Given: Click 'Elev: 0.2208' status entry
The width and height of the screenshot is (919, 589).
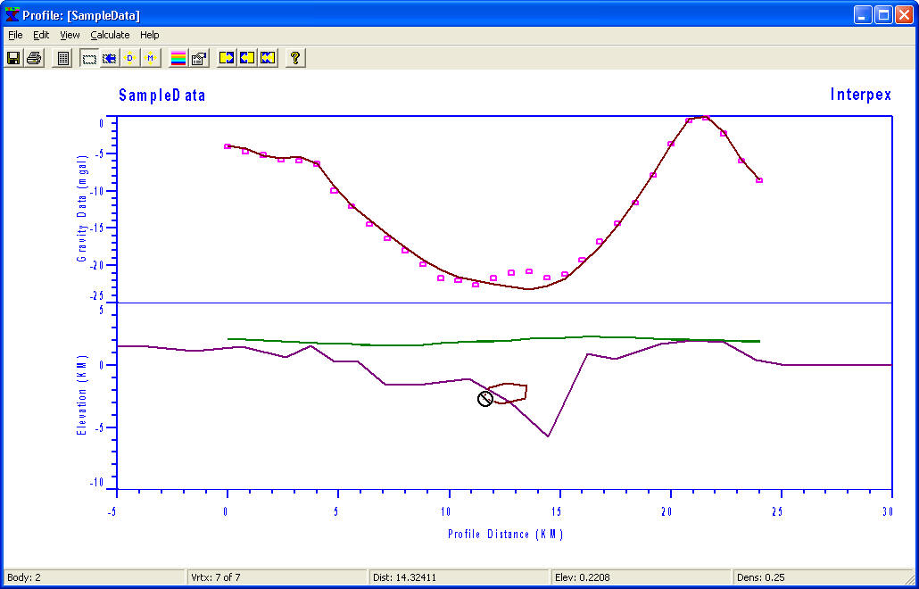Looking at the screenshot, I should [582, 578].
